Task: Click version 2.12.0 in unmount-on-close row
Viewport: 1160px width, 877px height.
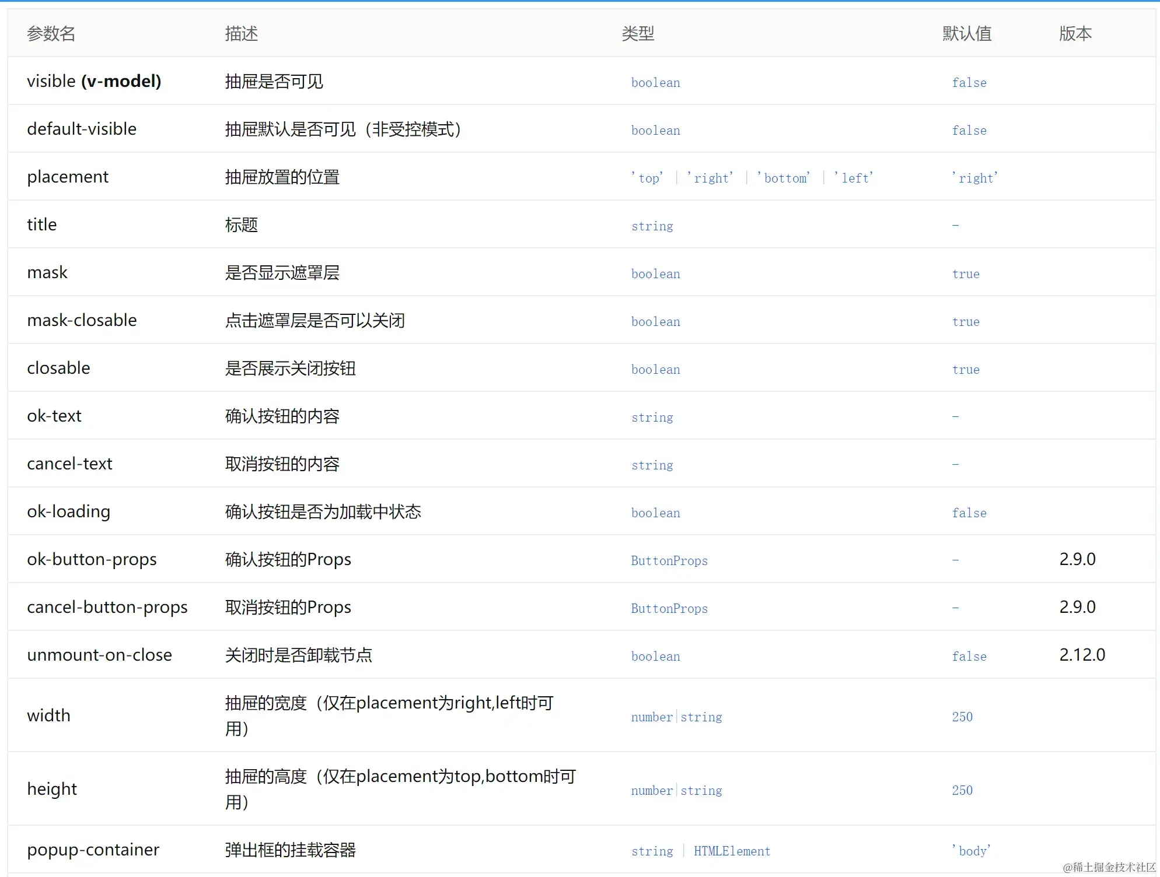Action: [x=1082, y=655]
